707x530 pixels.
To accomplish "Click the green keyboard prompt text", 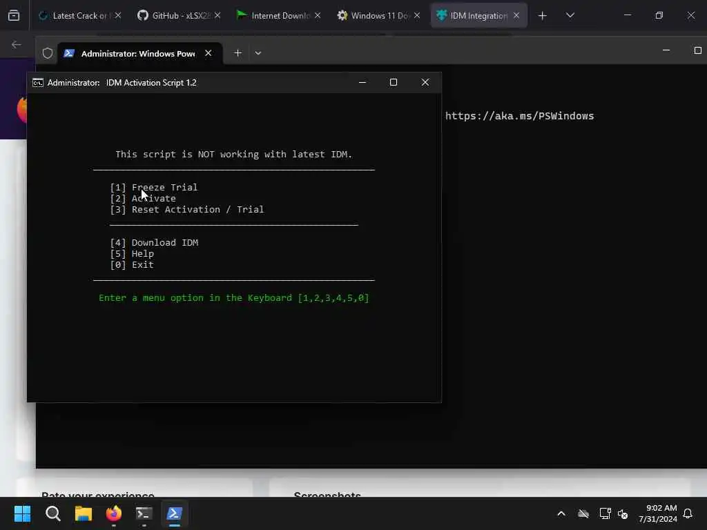I will point(234,298).
